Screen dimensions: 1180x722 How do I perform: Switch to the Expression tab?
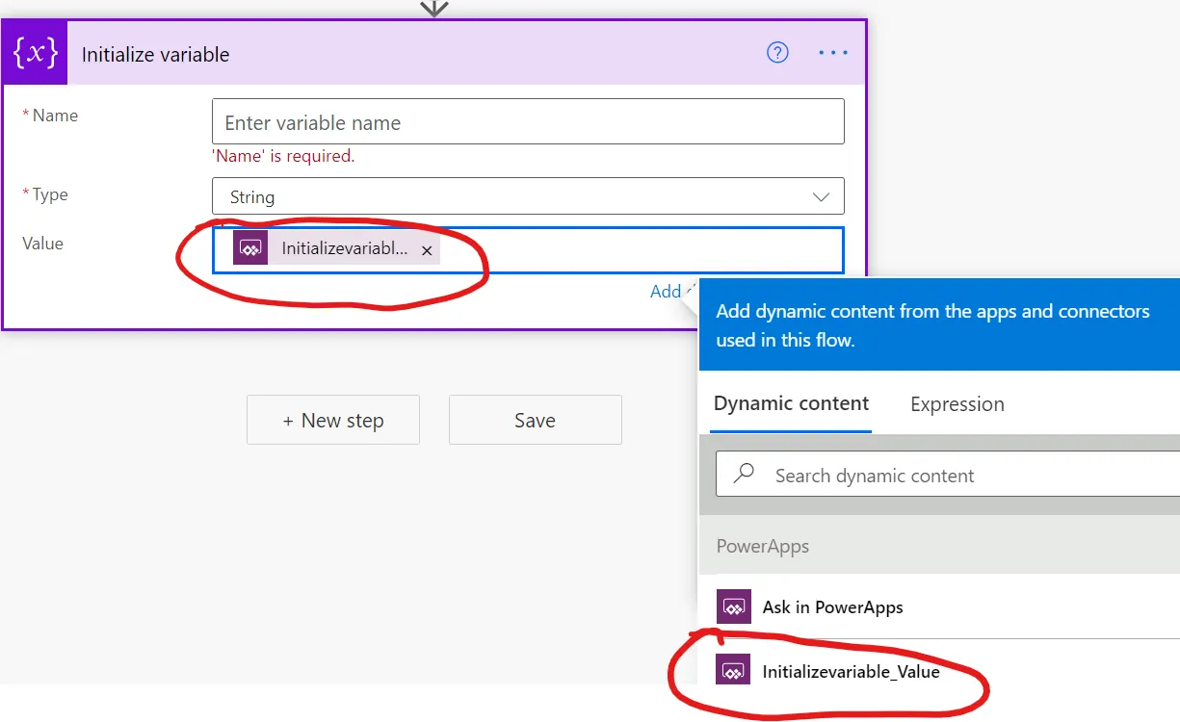point(957,404)
